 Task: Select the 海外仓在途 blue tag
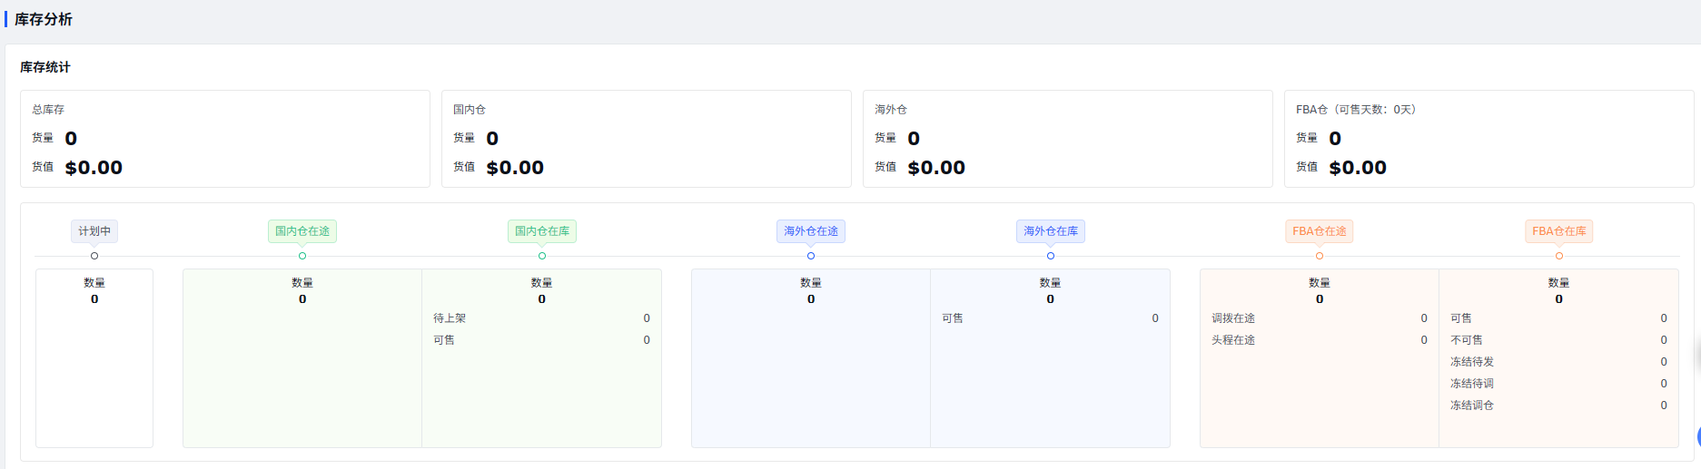point(811,231)
